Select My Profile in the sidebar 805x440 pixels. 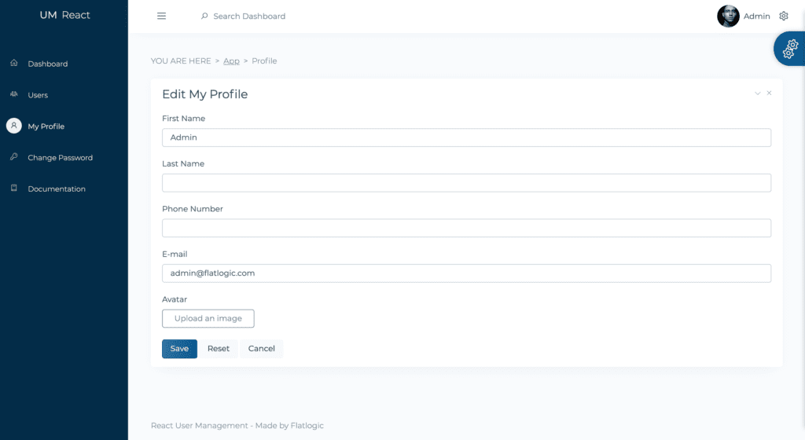46,126
